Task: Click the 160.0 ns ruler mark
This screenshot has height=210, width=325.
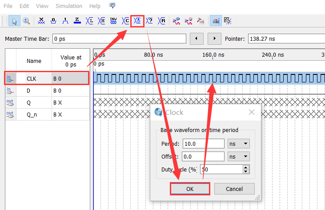Action: [x=213, y=55]
